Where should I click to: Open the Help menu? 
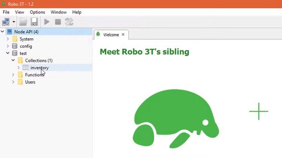click(x=77, y=12)
